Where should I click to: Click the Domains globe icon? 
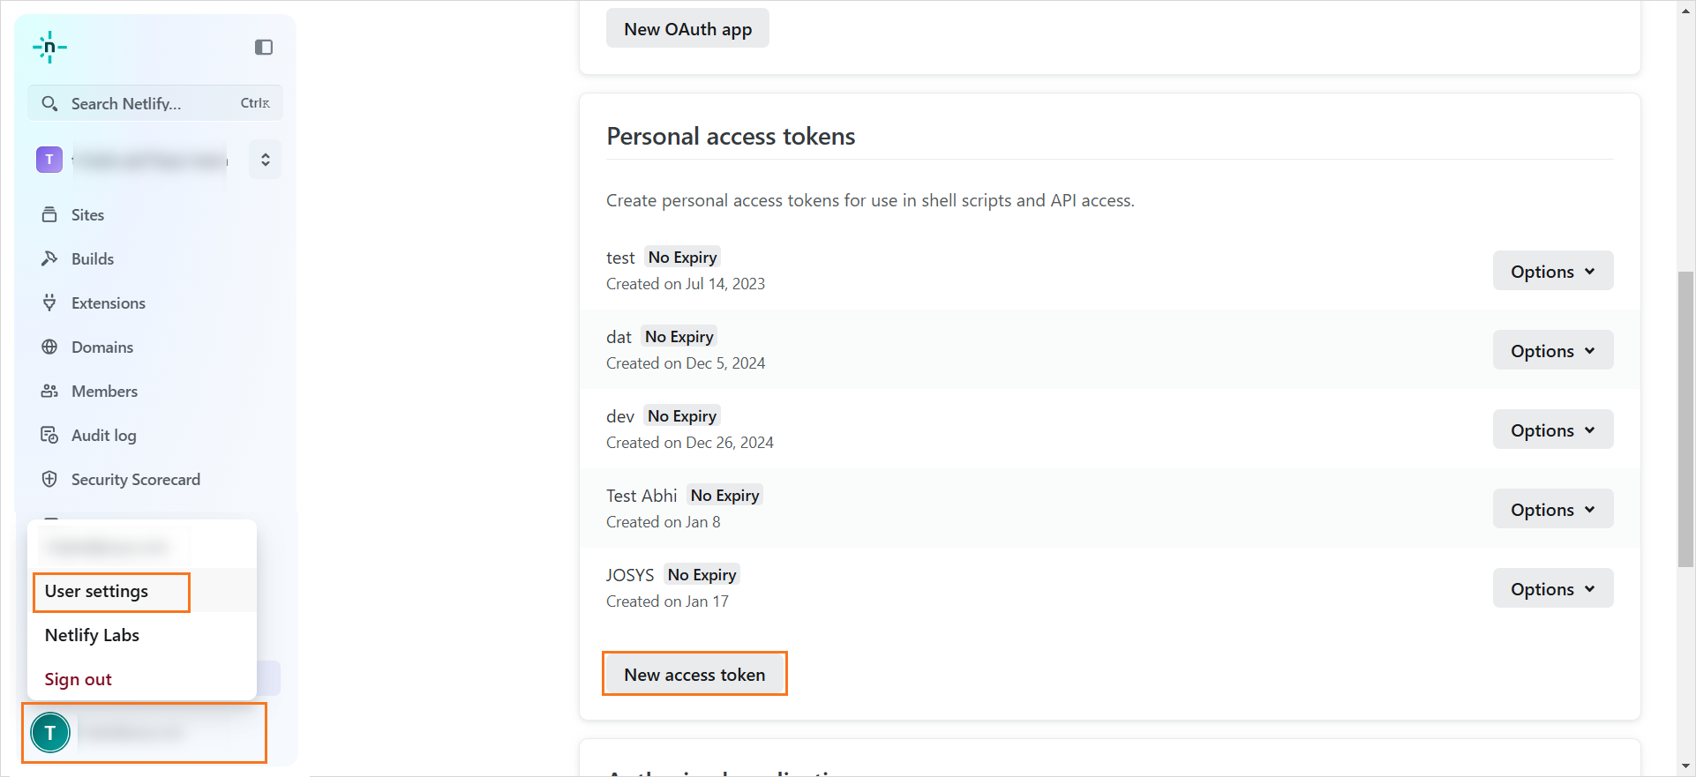coord(49,347)
